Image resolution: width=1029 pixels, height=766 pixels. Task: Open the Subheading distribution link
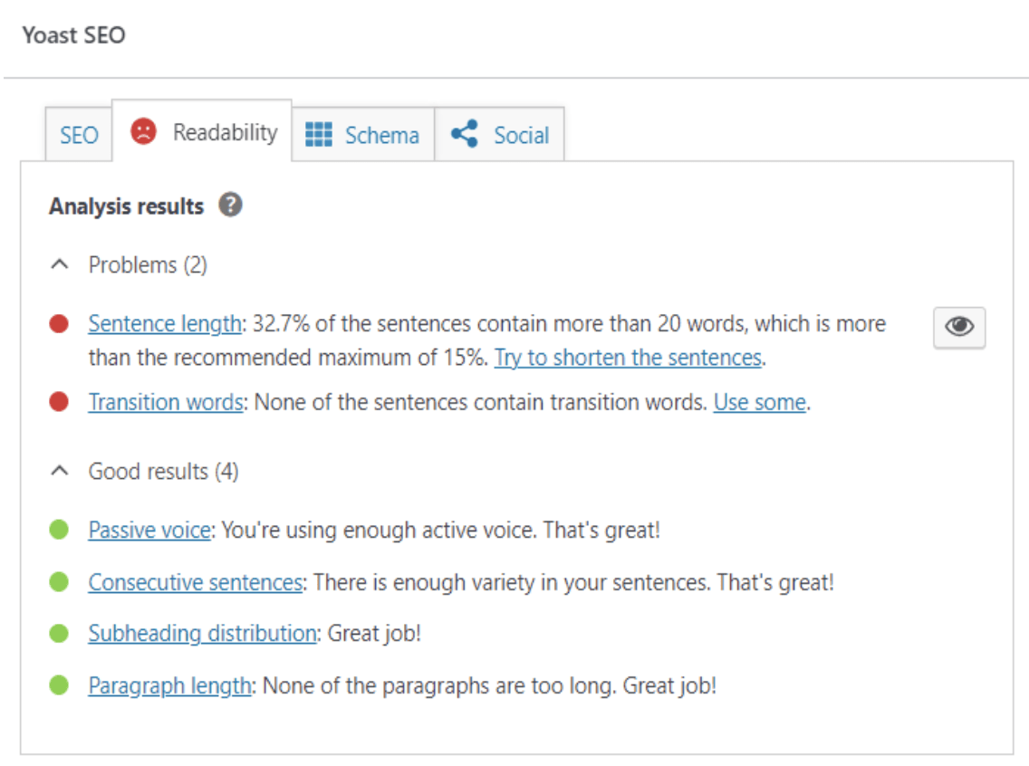coord(203,634)
